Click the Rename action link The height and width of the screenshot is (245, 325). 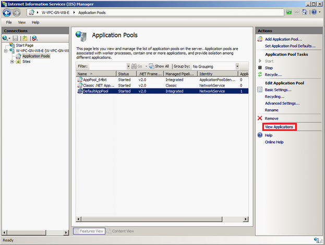[x=271, y=110]
